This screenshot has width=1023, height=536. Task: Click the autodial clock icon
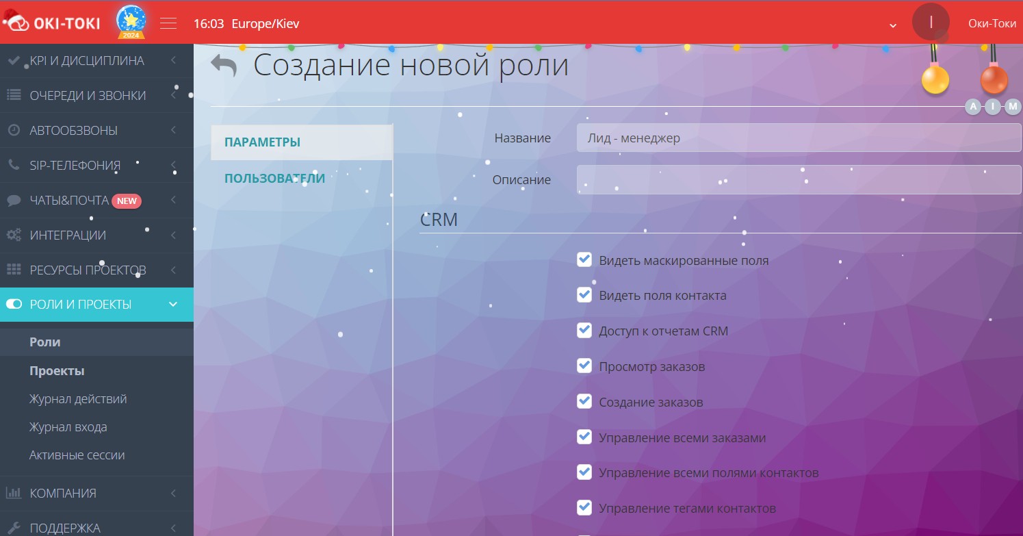(x=13, y=130)
